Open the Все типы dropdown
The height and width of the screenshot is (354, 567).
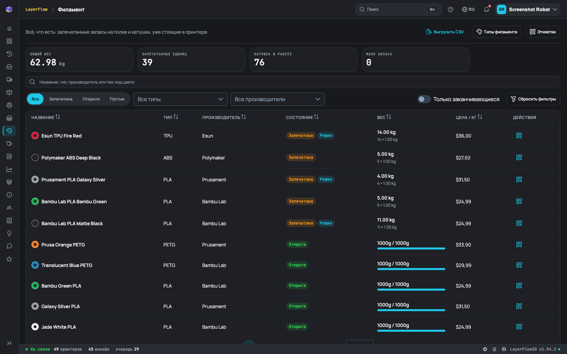tap(181, 99)
